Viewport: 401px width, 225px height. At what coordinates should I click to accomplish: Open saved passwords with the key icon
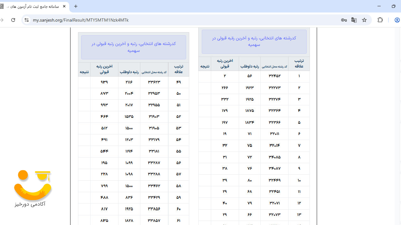pos(344,20)
